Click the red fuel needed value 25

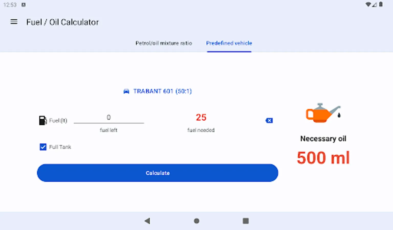[201, 118]
